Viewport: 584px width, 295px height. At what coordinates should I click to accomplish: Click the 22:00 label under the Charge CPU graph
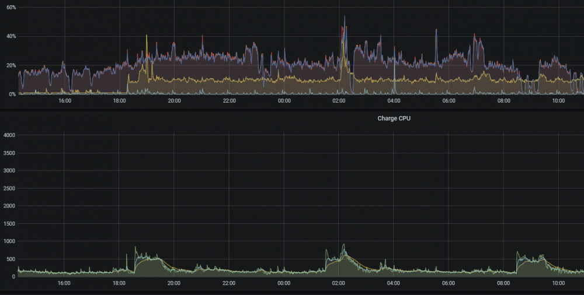(x=229, y=283)
